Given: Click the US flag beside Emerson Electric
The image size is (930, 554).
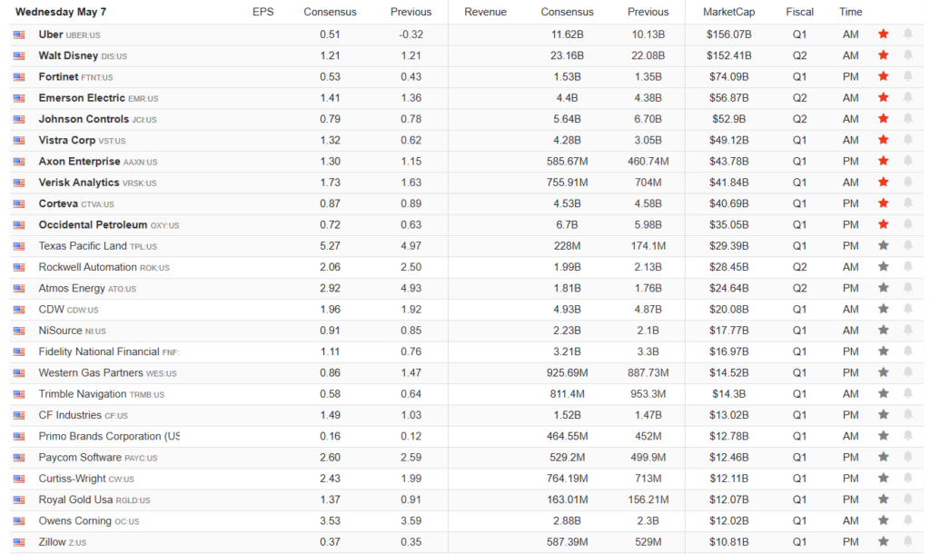Looking at the screenshot, I should click(x=19, y=98).
